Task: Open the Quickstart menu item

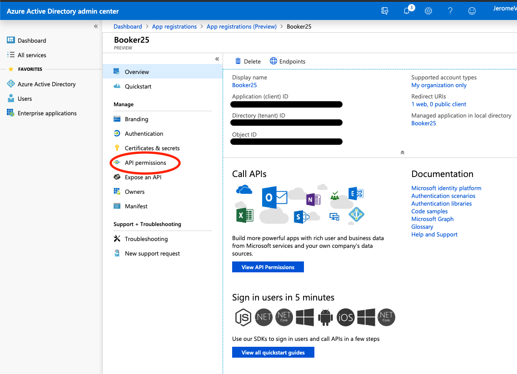Action: coord(138,86)
